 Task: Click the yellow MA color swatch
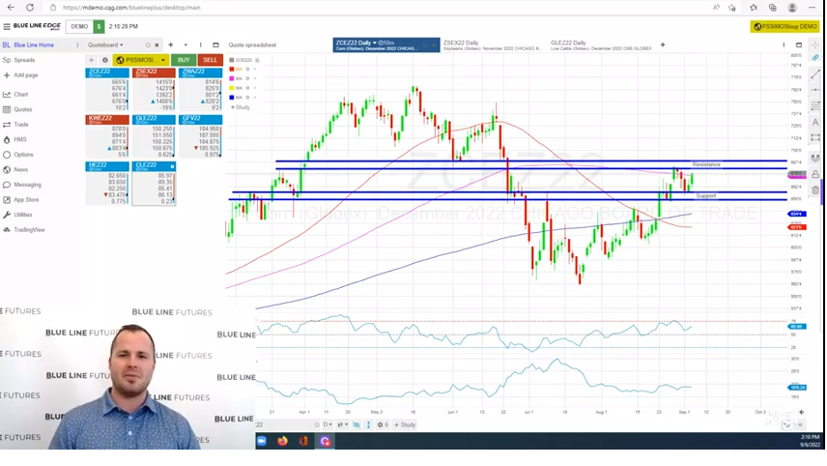point(232,88)
